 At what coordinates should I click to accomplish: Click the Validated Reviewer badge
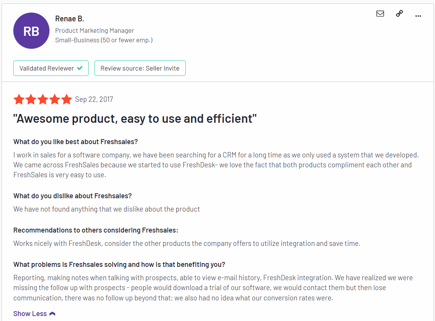[51, 68]
